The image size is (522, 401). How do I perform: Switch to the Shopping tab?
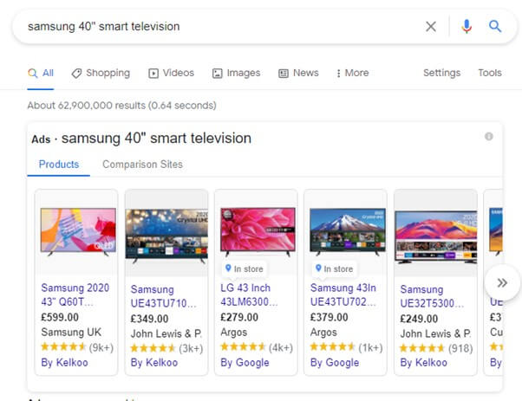pyautogui.click(x=101, y=73)
